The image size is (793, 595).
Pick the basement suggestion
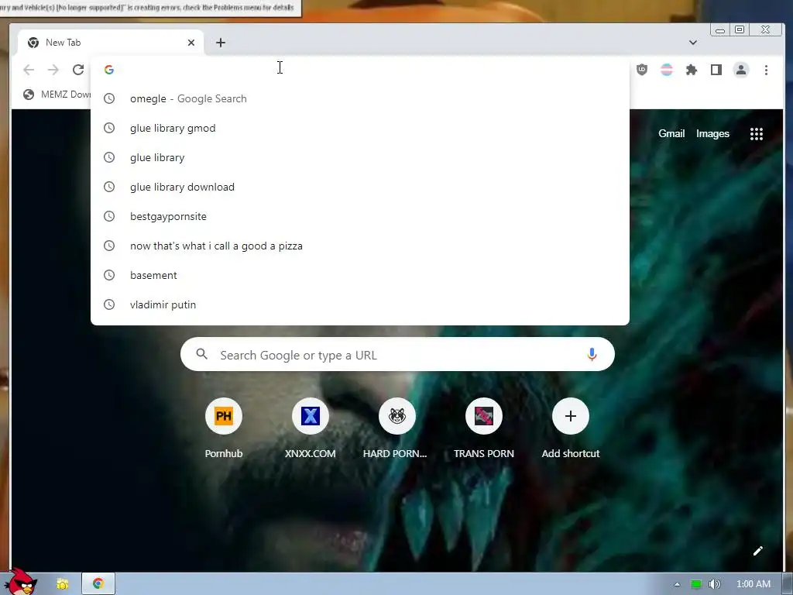(x=360, y=275)
